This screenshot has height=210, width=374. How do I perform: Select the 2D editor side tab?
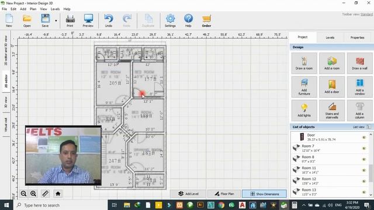(x=6, y=81)
